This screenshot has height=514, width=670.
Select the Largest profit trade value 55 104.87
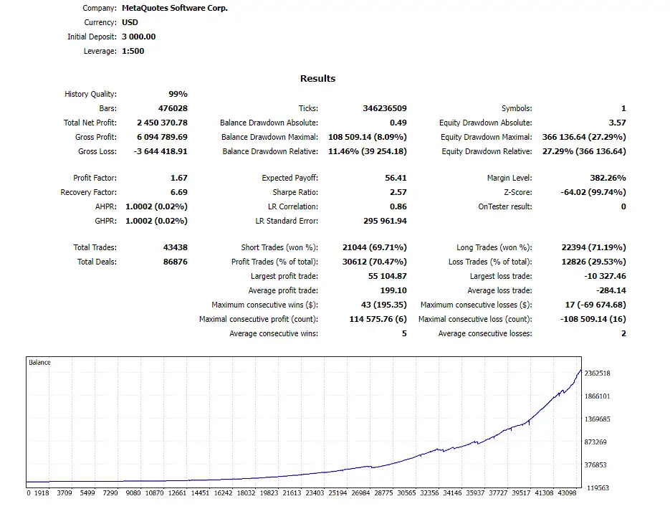[x=386, y=276]
